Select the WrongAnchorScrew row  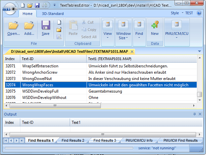point(40,72)
